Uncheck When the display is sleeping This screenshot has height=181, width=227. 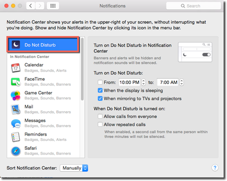coord(100,90)
